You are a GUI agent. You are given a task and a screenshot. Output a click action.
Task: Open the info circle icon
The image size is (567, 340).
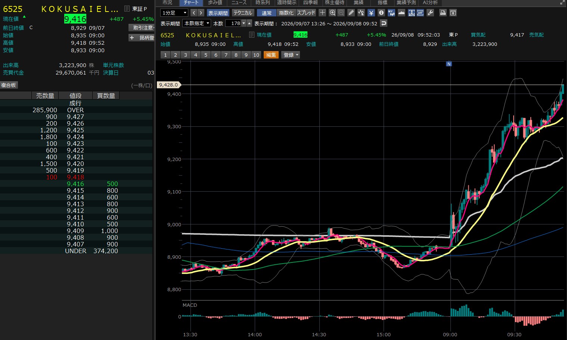pos(381,13)
